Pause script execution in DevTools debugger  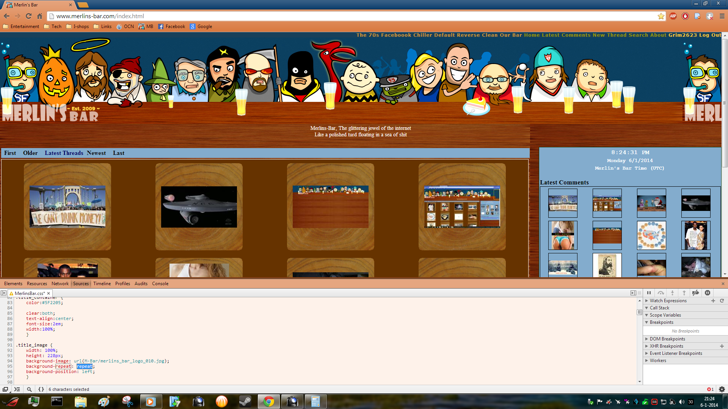pyautogui.click(x=649, y=293)
